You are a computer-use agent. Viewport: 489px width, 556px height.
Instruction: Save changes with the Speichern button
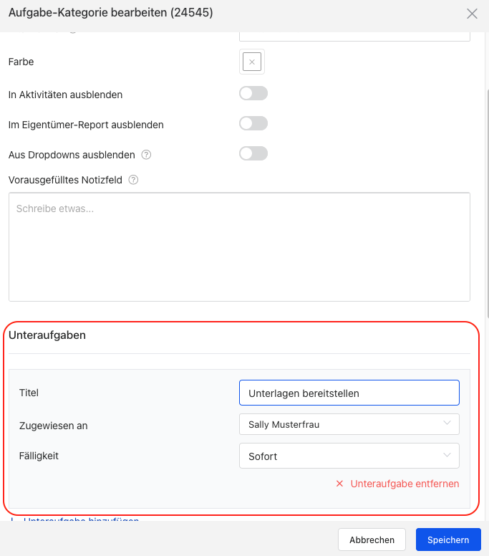point(448,540)
